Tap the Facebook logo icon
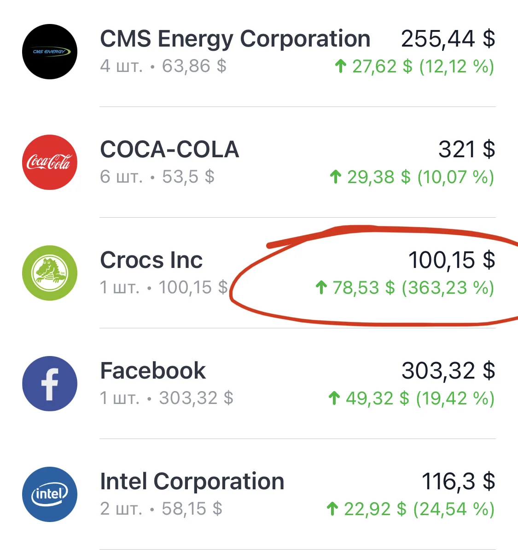 click(50, 384)
